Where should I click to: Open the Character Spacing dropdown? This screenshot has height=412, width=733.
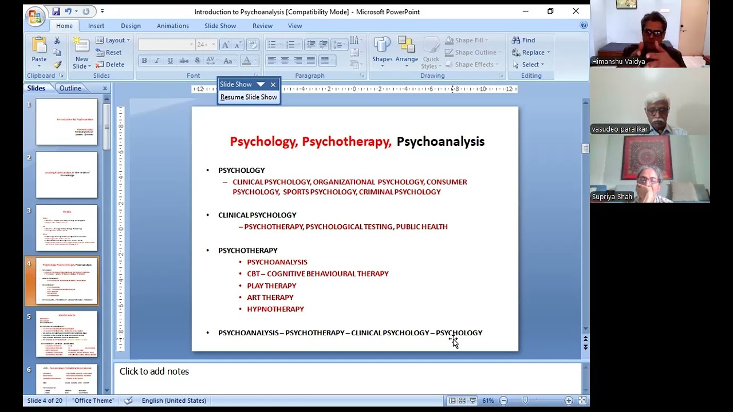(x=211, y=61)
